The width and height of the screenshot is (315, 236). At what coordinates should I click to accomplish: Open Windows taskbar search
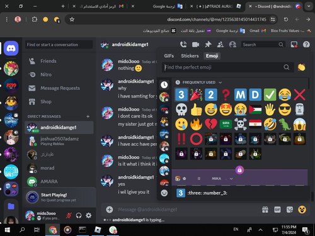(x=22, y=230)
